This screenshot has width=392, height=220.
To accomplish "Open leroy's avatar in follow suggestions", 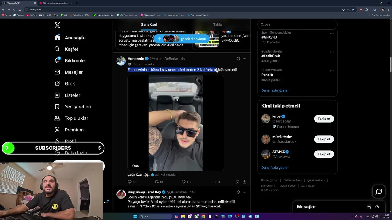I will pos(266,119).
